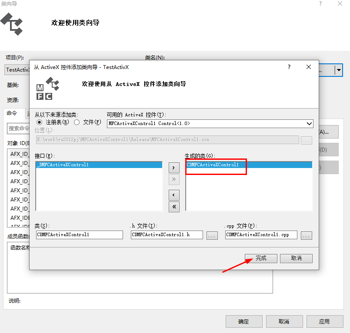
Task: Click the double left-arrow remove-all button
Action: (174, 207)
